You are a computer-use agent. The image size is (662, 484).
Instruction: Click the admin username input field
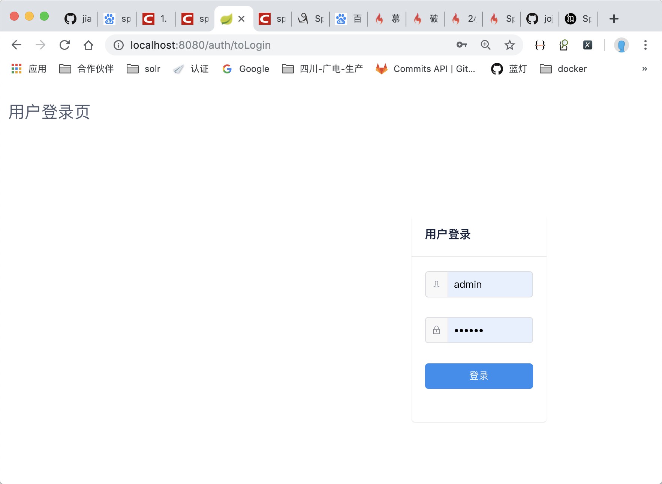coord(490,284)
